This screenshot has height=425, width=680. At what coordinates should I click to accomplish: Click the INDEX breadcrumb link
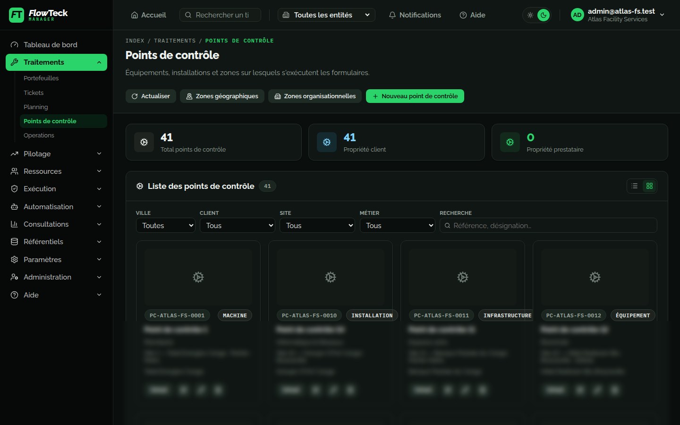(135, 41)
